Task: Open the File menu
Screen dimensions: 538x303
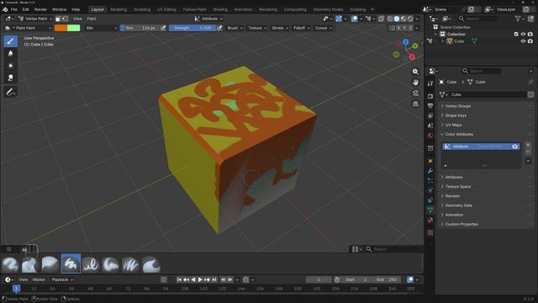Action: [14, 9]
